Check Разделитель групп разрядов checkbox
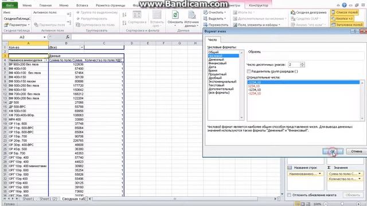This screenshot has width=367, height=206. tap(248, 71)
